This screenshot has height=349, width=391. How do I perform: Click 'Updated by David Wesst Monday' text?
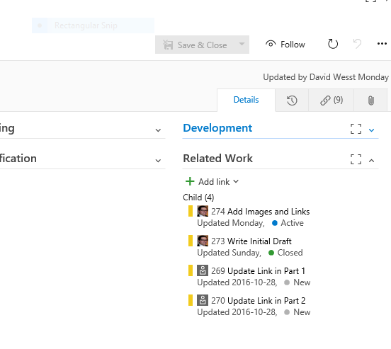pyautogui.click(x=326, y=77)
